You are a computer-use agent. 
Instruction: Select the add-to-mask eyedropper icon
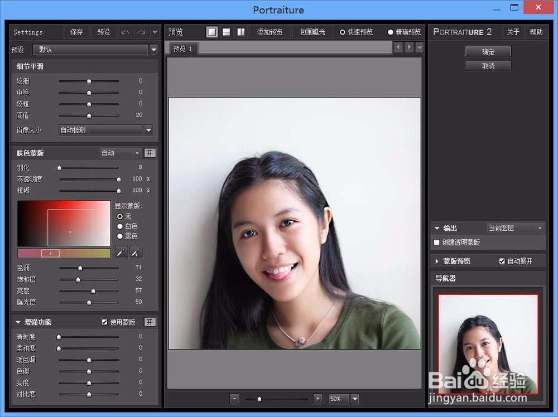click(x=136, y=252)
